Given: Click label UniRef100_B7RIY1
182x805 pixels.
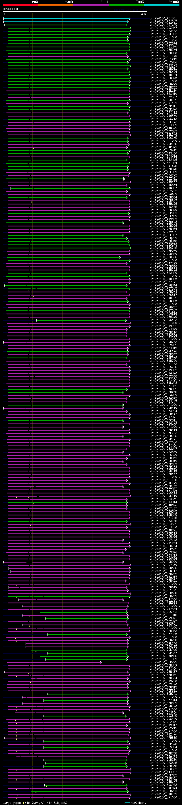Looking at the screenshot, I should [163, 439].
